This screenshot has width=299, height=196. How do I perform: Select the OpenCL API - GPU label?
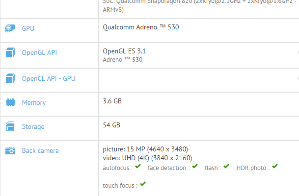pyautogui.click(x=49, y=78)
